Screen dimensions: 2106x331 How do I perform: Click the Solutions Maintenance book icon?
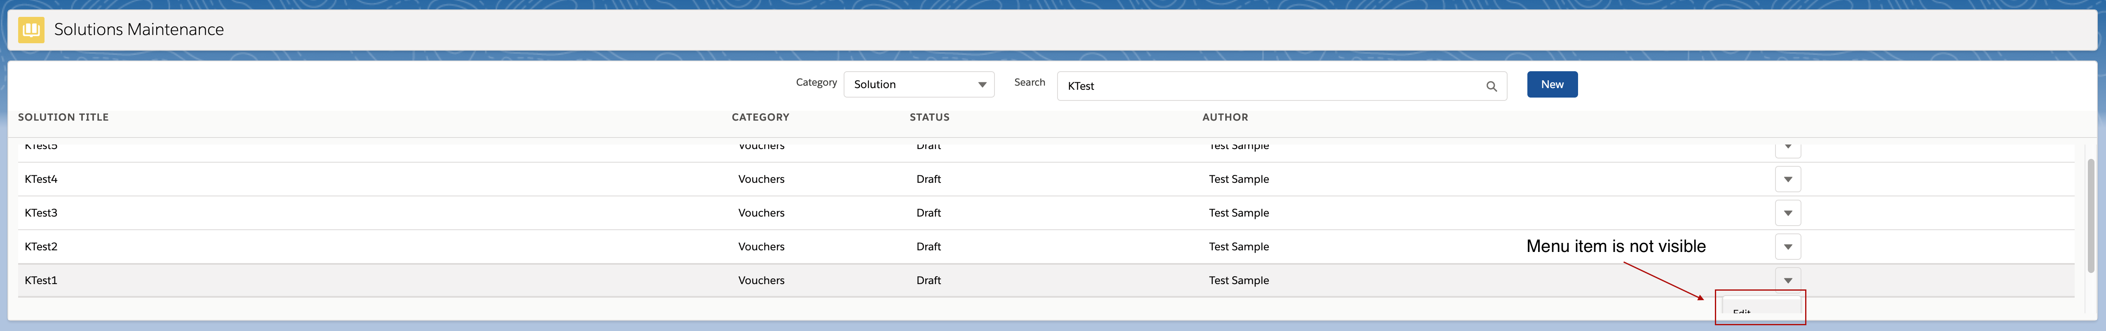[31, 30]
